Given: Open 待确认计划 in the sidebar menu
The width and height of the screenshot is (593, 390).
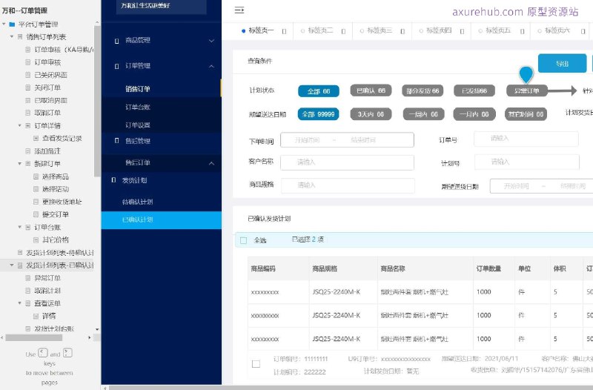Looking at the screenshot, I should click(138, 202).
